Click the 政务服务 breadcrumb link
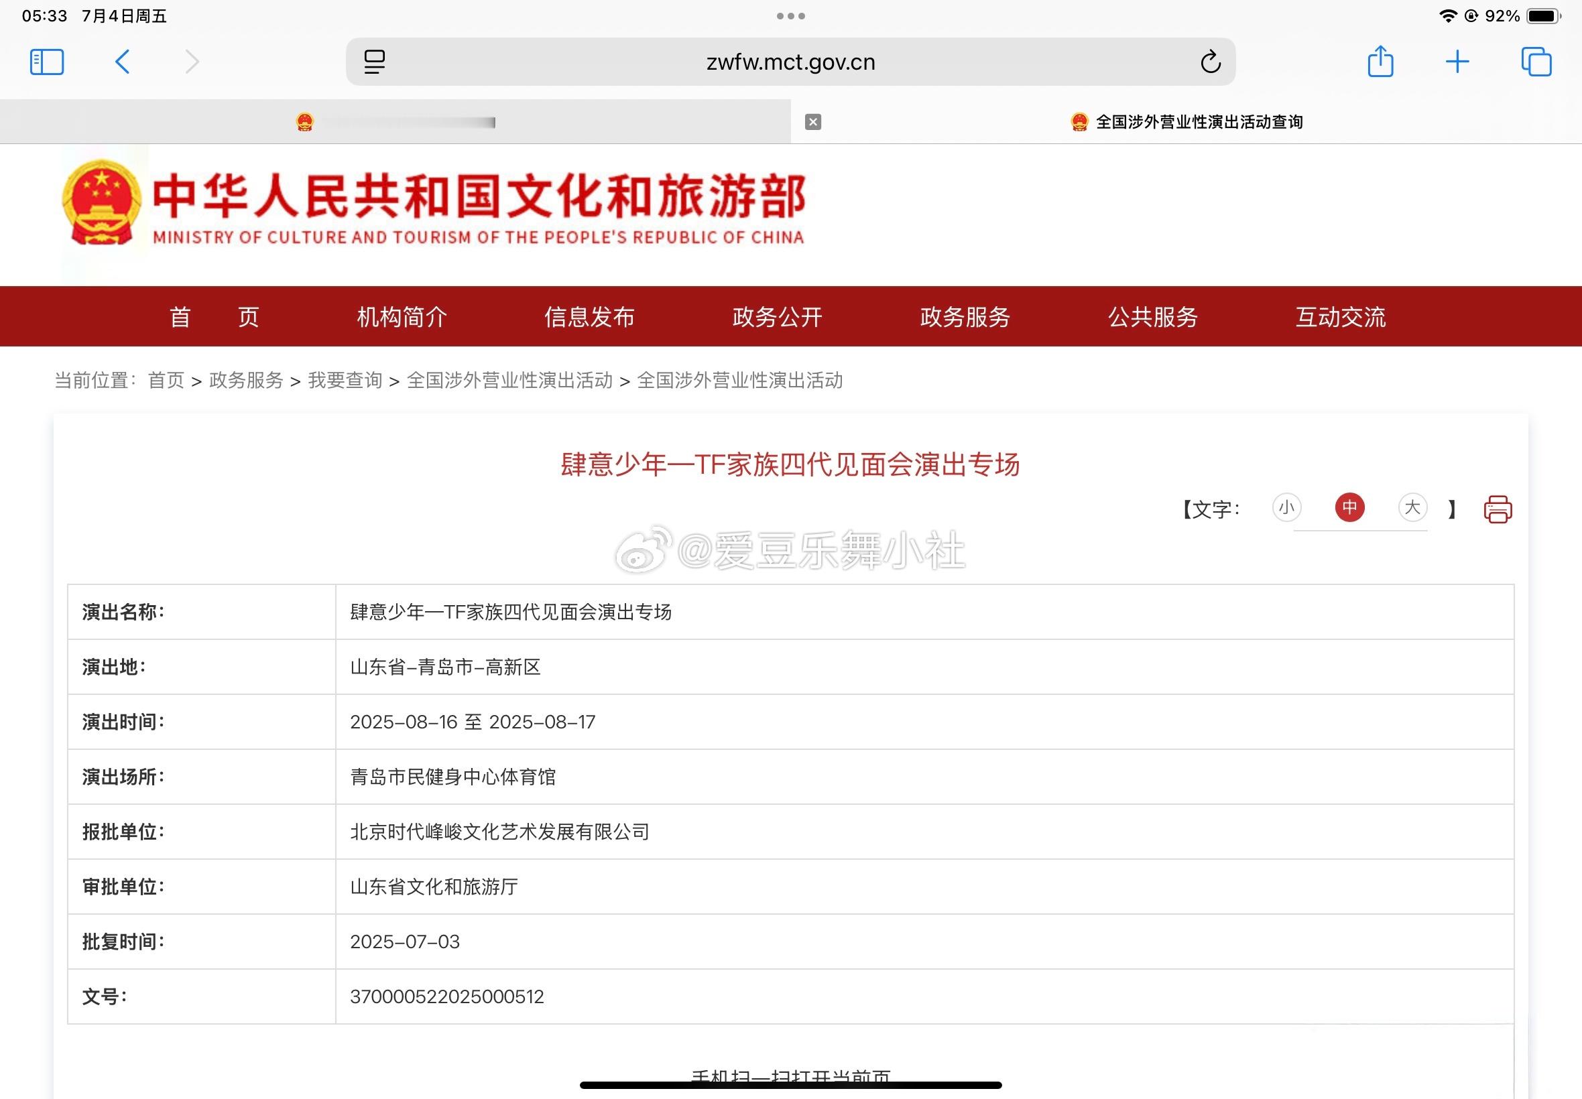This screenshot has width=1582, height=1099. tap(246, 380)
